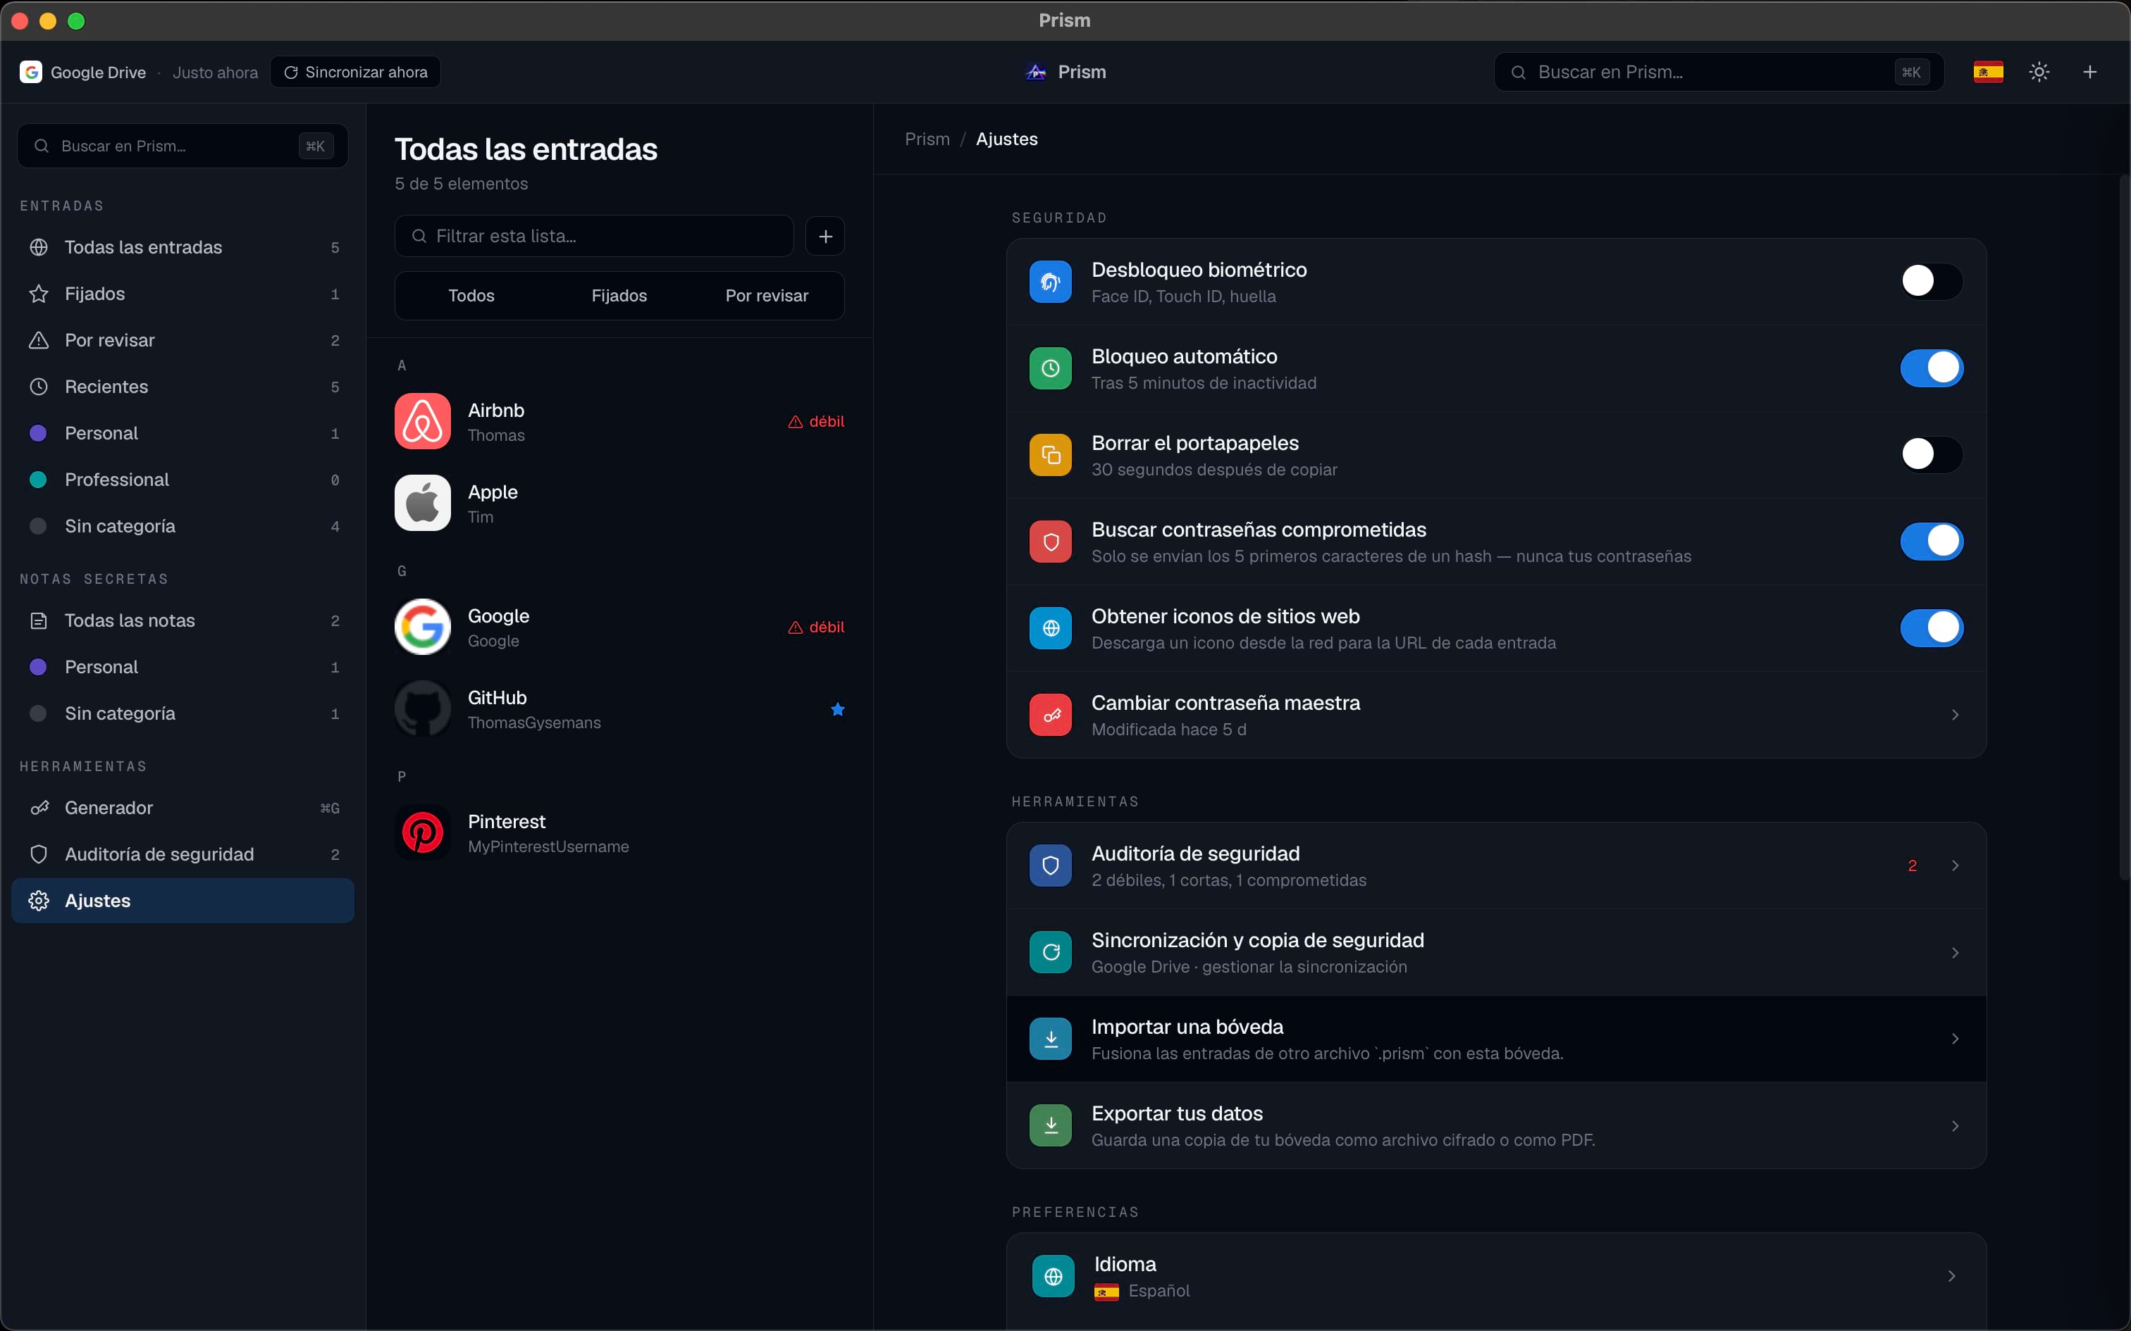Open Todas las entradas in the sidebar

pos(183,247)
